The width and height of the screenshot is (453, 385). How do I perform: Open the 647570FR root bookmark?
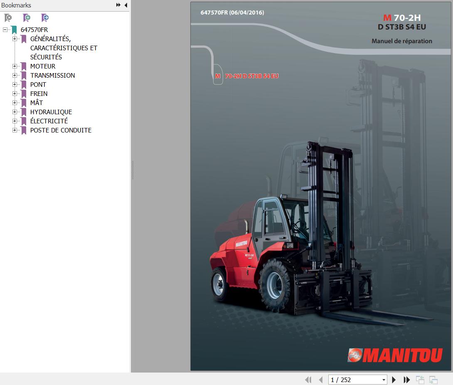tap(34, 30)
